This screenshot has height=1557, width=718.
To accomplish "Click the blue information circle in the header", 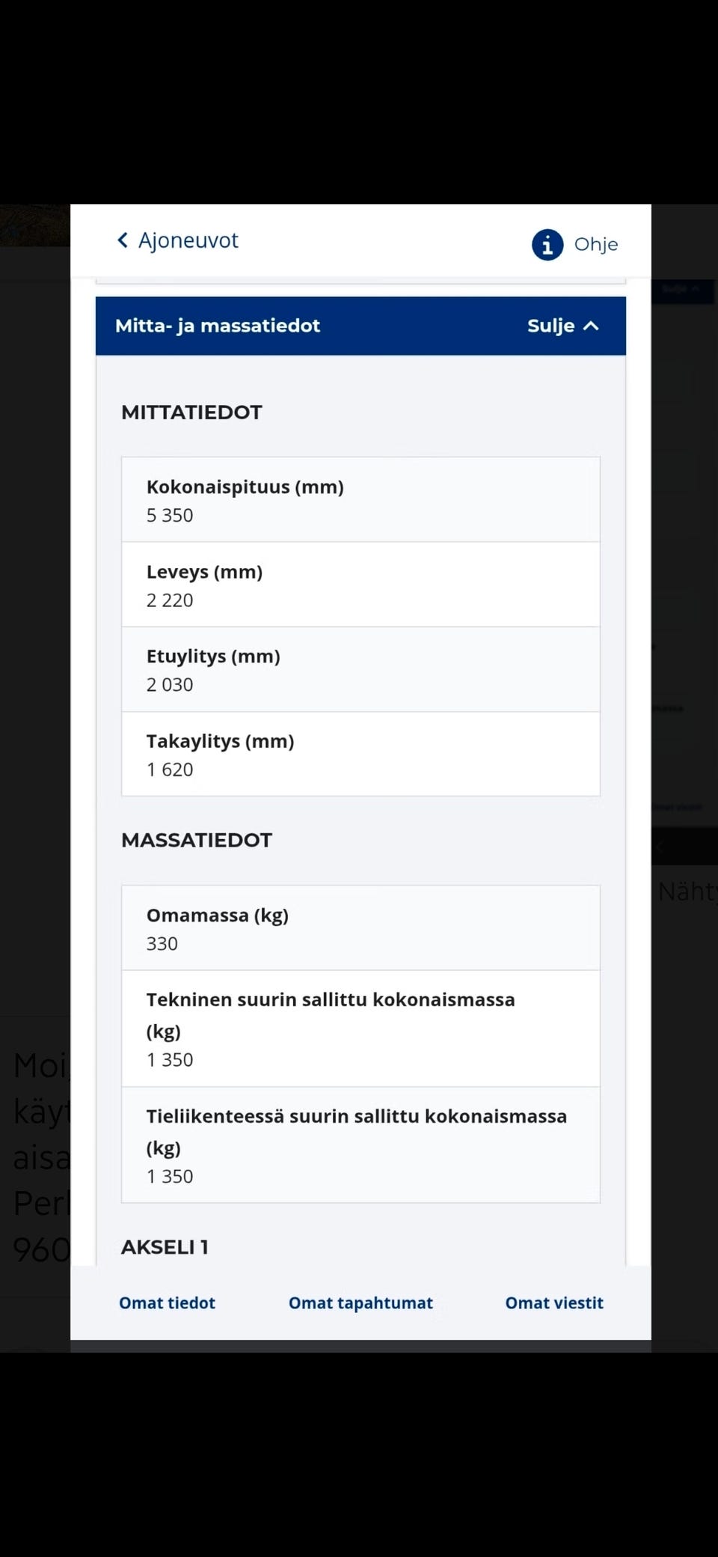I will 547,244.
